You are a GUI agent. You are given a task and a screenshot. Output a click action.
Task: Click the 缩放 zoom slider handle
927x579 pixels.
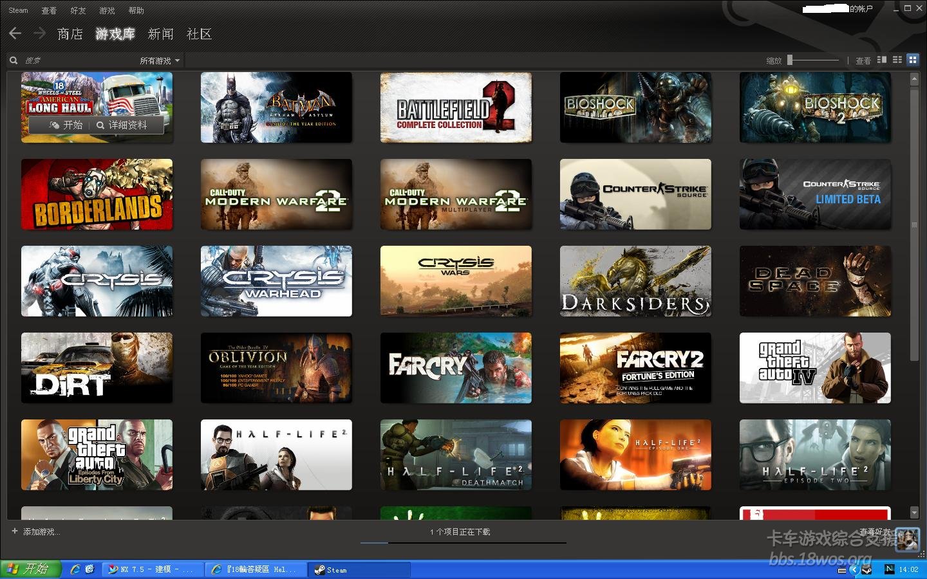point(790,60)
